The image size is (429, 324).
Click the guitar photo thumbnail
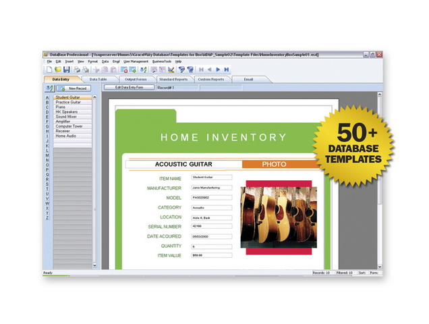click(280, 217)
